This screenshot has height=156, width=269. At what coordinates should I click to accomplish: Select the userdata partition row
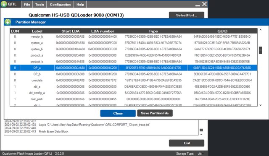coord(134,81)
